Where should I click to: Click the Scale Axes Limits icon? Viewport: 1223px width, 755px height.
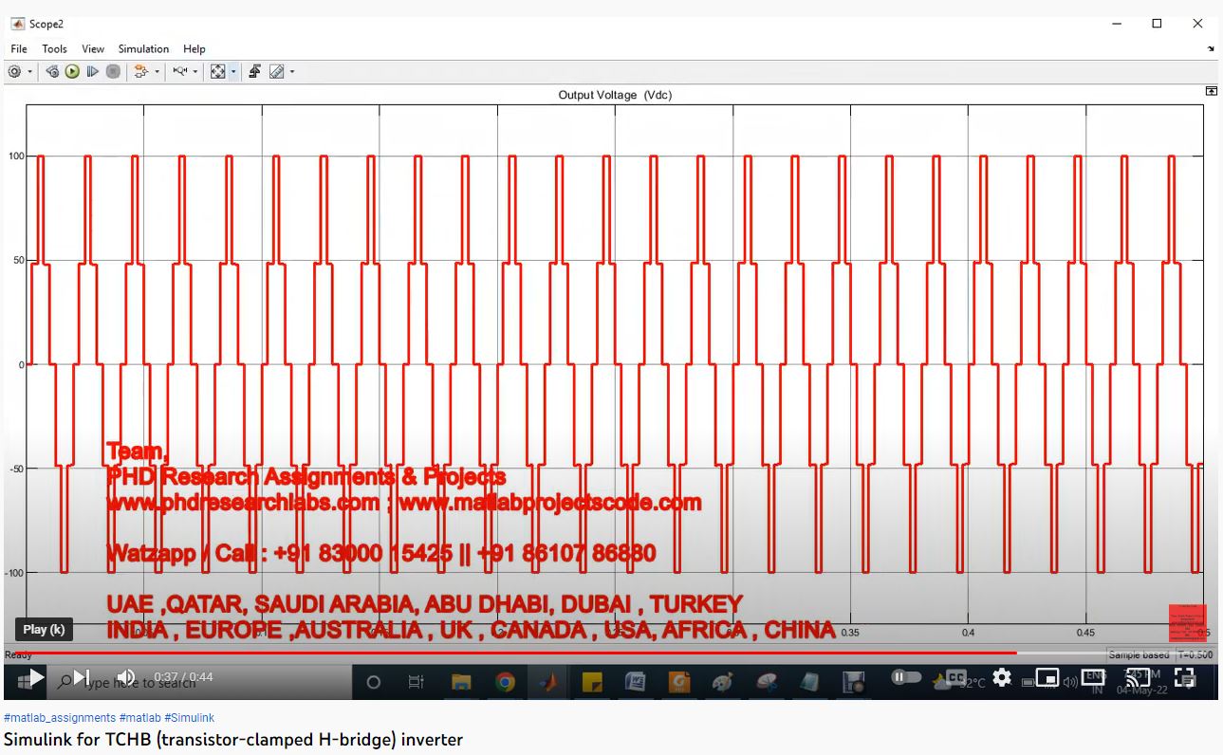coord(218,71)
